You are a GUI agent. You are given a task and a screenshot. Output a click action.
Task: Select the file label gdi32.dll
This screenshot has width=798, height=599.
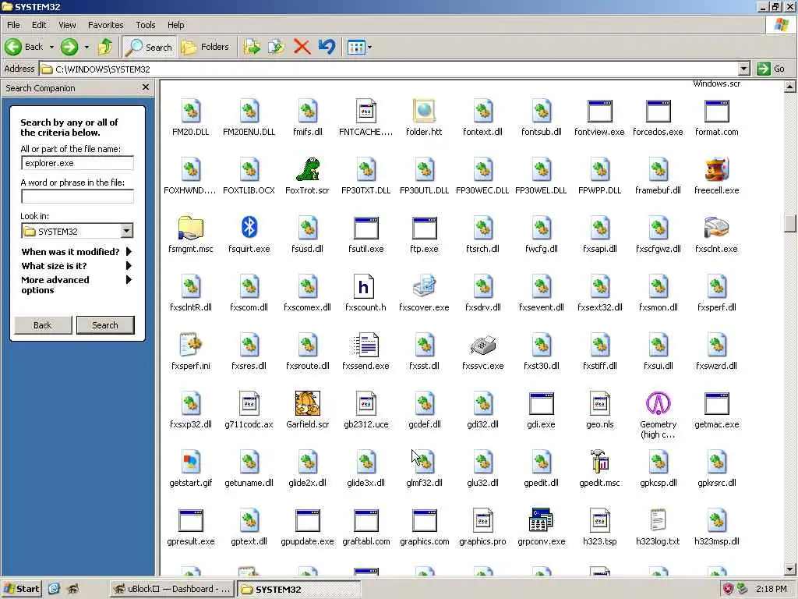[x=482, y=424]
